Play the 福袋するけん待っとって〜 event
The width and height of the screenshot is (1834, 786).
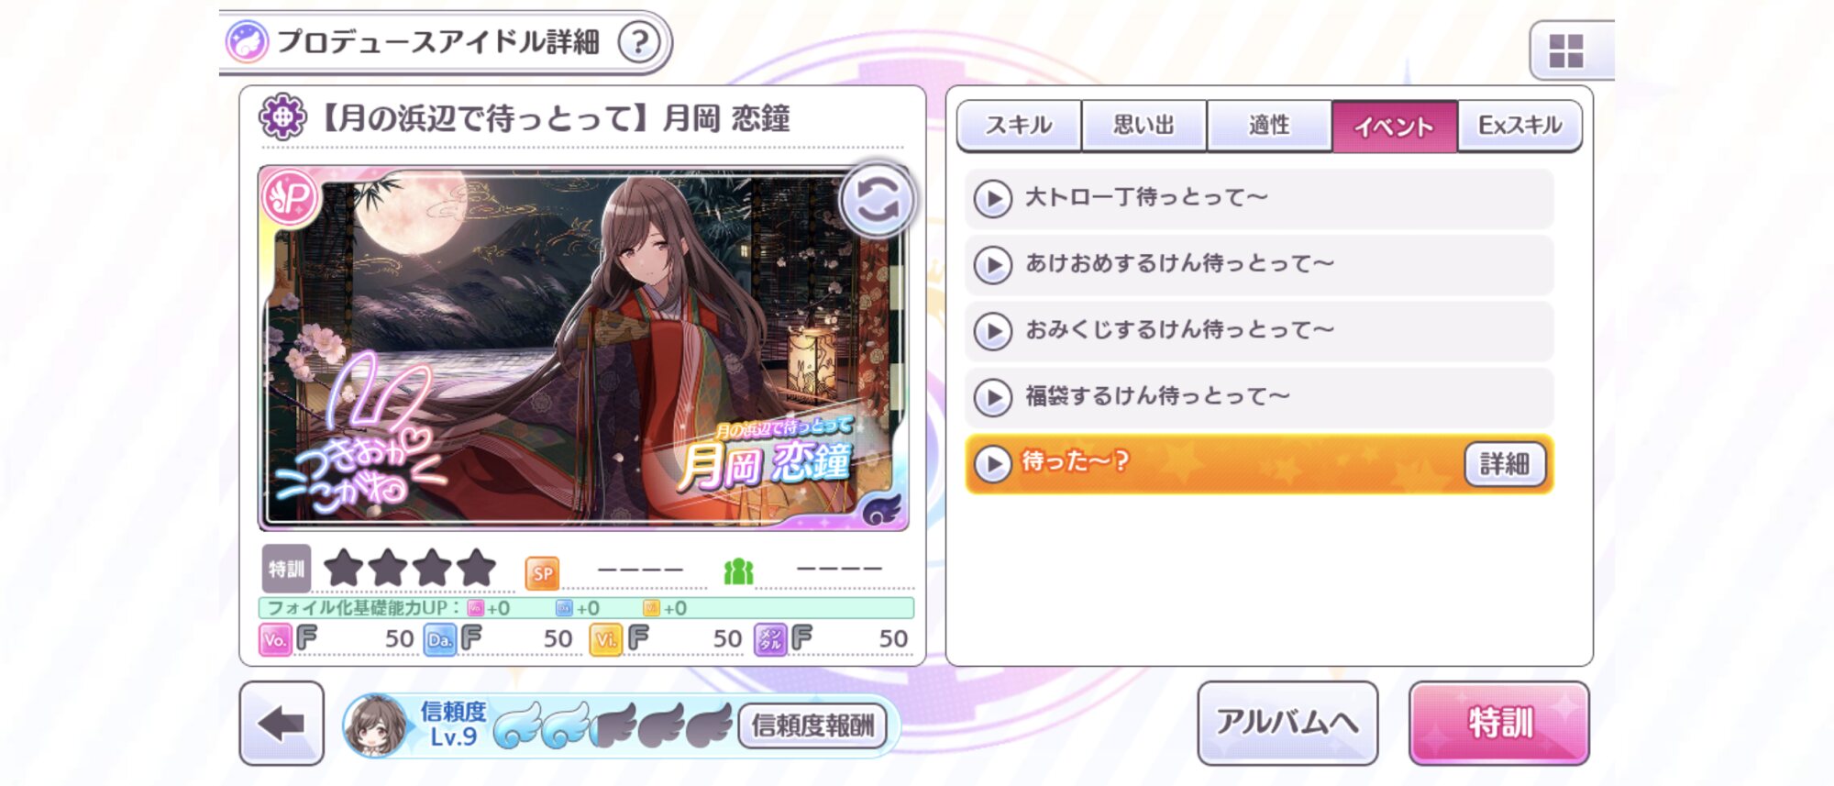pos(1259,396)
